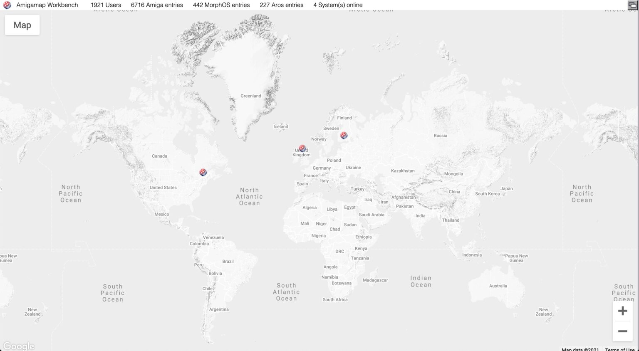The image size is (639, 351).
Task: Click the Canada label on the map
Action: [159, 156]
